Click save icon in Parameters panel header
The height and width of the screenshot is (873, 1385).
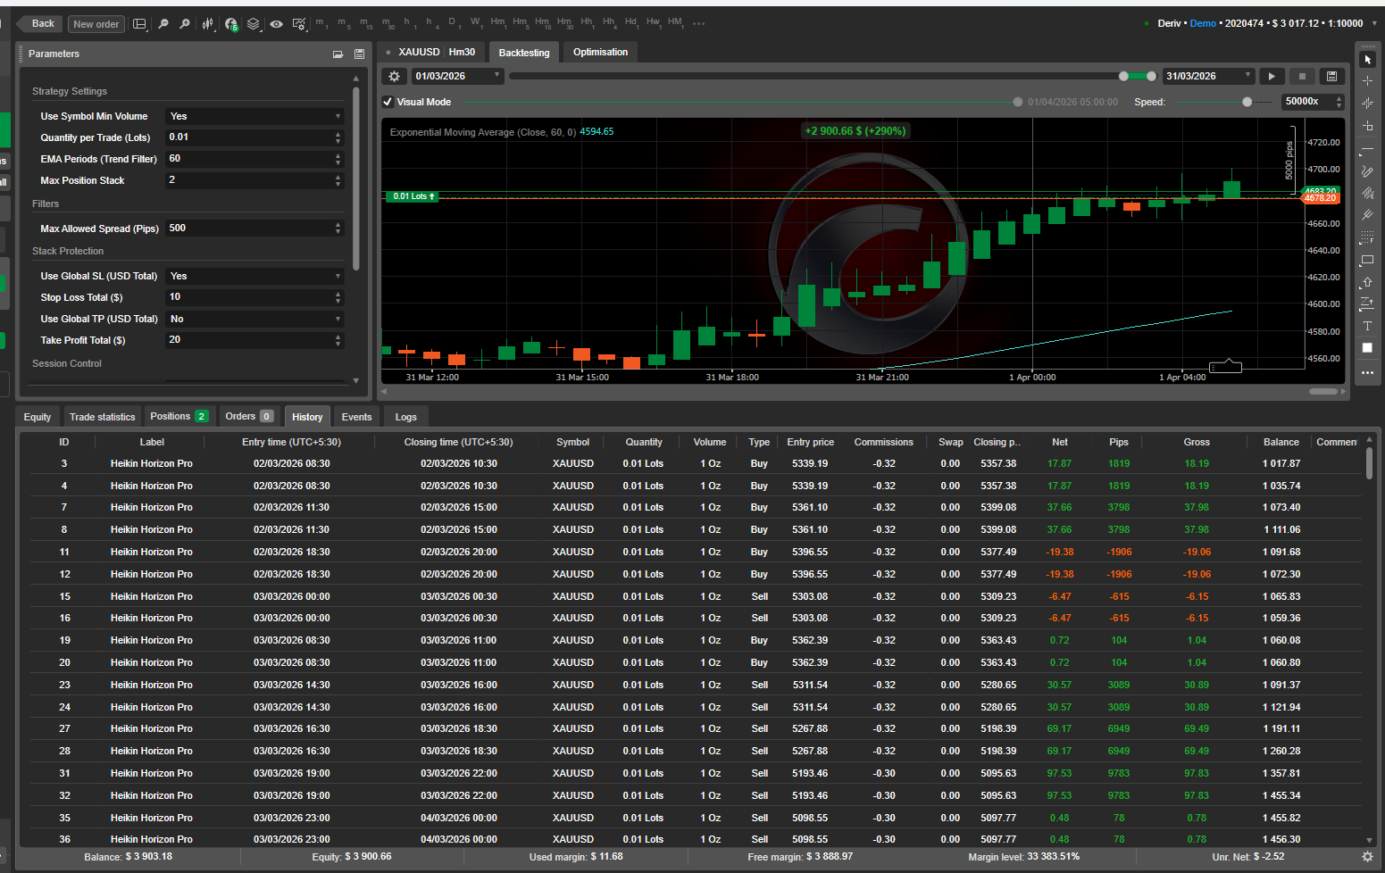click(359, 54)
